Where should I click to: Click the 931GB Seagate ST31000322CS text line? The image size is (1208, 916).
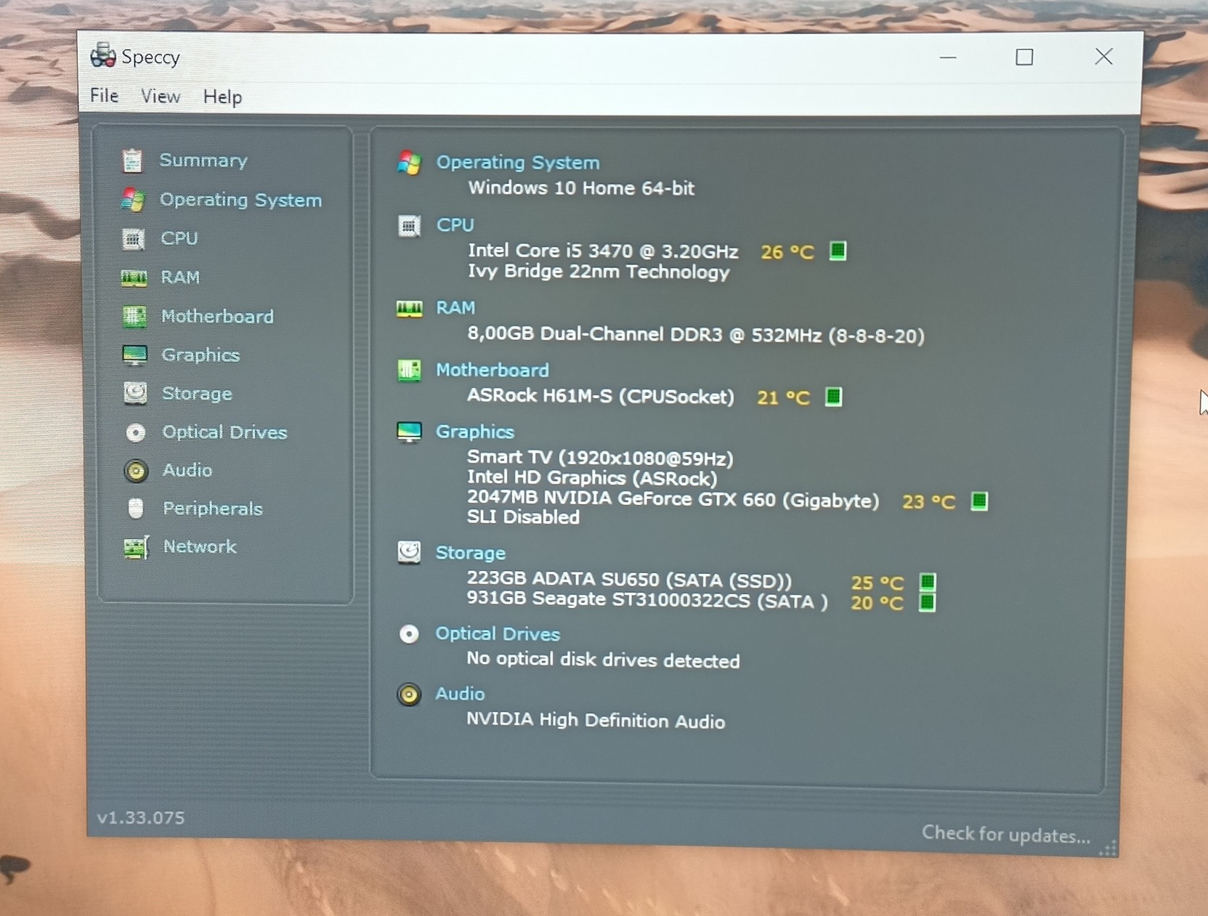(646, 600)
